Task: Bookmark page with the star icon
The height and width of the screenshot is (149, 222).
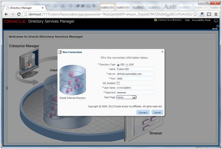Action: pos(195,14)
